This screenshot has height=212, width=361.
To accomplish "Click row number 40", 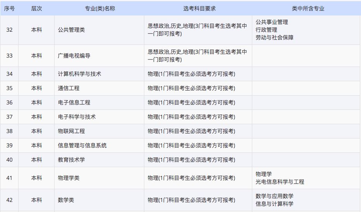I will [9, 159].
